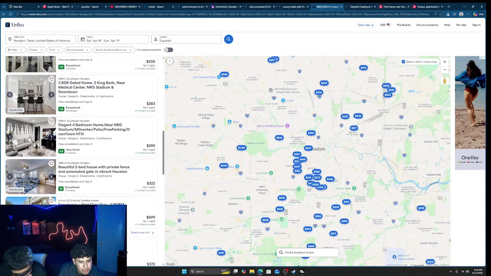The height and width of the screenshot is (276, 491).
Task: Open the $298 price pin on map
Action: coord(421,208)
